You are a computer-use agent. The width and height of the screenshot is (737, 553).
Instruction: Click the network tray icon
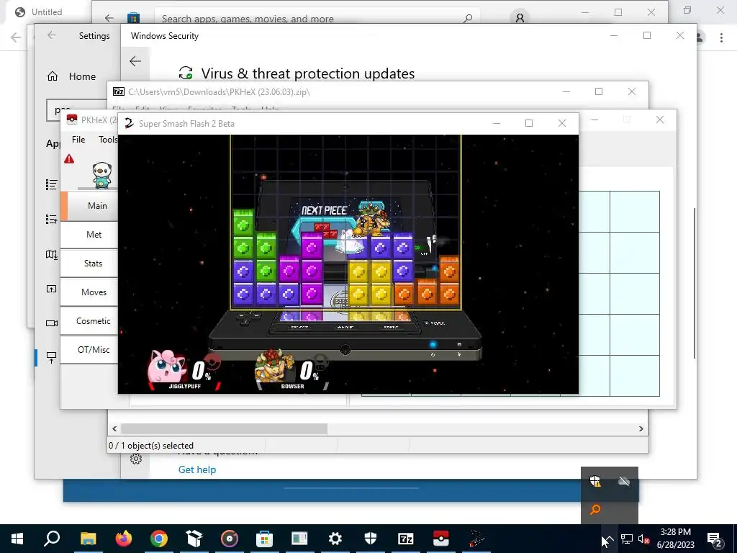626,539
